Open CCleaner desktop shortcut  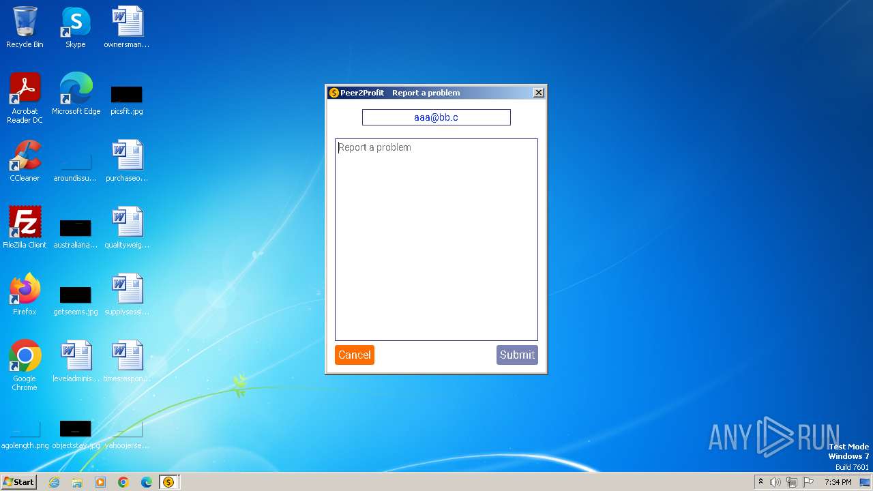[25, 160]
